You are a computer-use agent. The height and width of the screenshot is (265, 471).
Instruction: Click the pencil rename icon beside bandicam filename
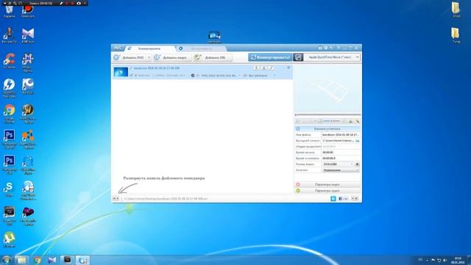click(x=131, y=68)
